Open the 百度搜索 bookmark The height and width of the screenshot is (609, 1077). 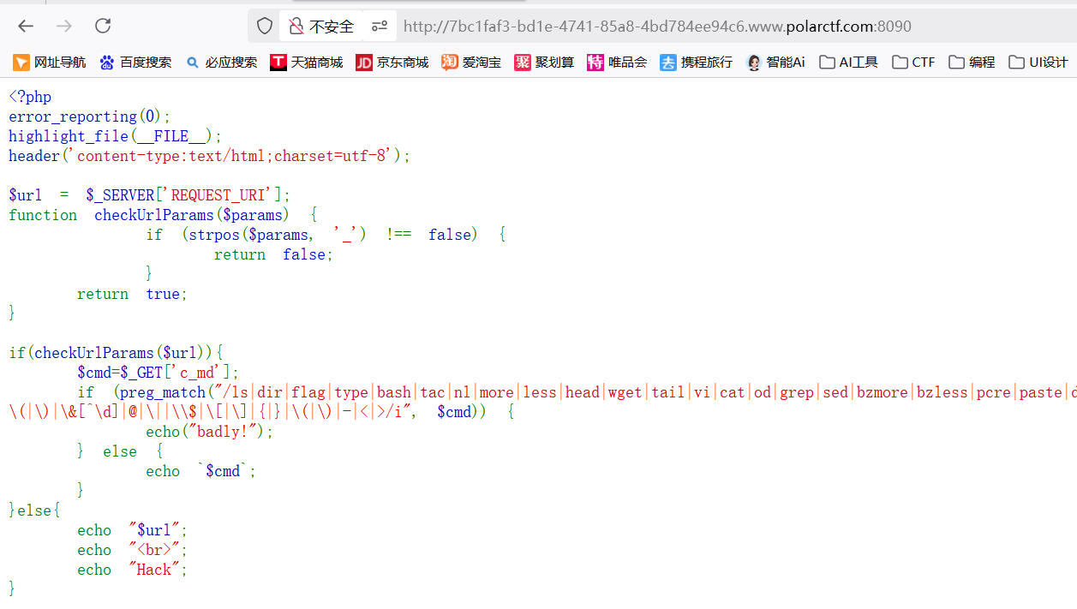click(135, 62)
